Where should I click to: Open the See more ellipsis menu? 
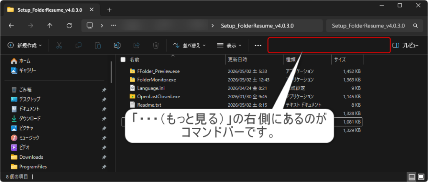click(x=258, y=46)
